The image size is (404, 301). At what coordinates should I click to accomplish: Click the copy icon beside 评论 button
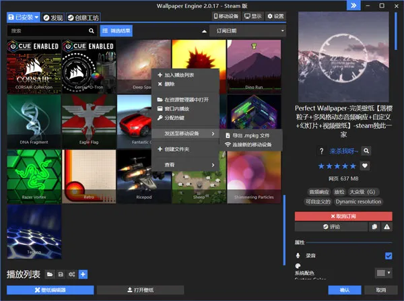click(374, 227)
